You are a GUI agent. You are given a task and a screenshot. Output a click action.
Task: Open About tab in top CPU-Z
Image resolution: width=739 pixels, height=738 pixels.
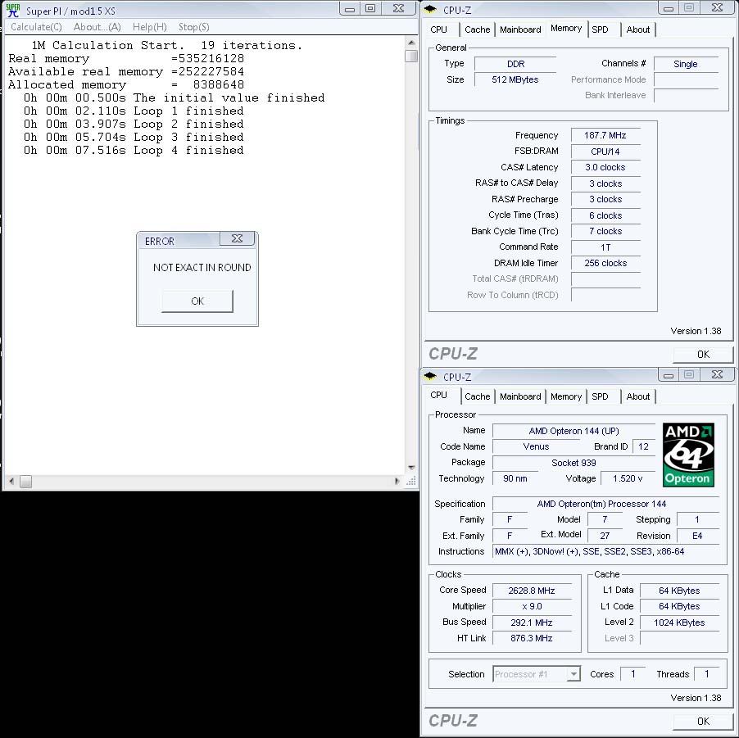(637, 29)
